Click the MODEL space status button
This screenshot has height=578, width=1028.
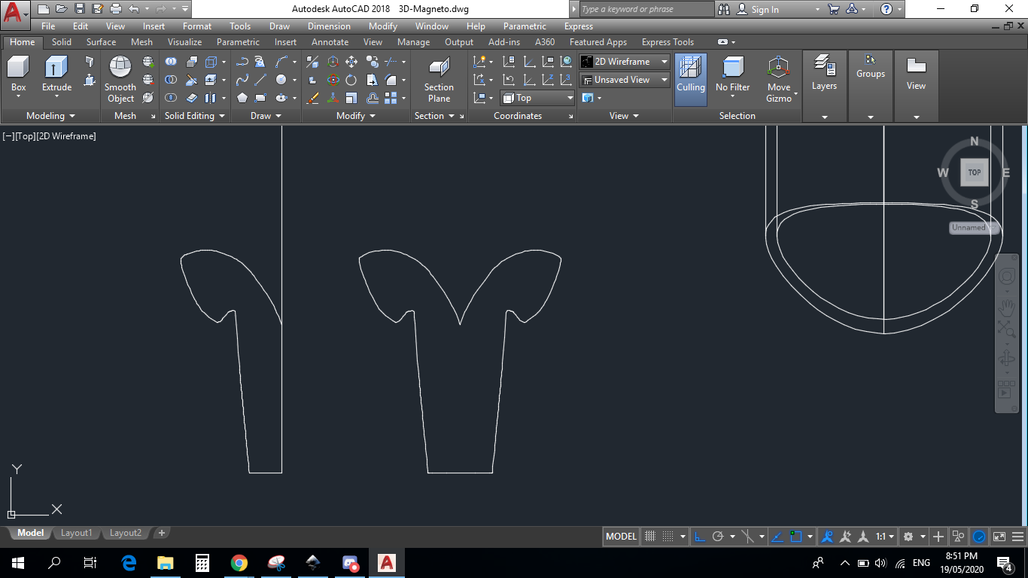(x=621, y=537)
